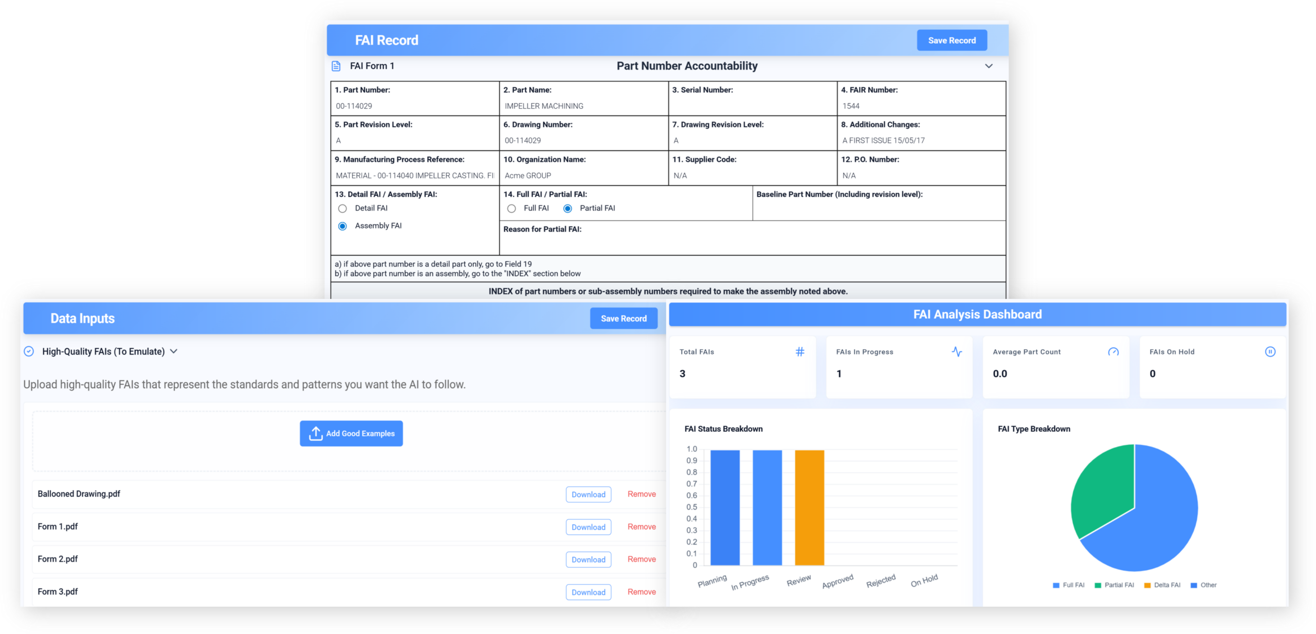Click the Full FAI legend swatch

1055,585
